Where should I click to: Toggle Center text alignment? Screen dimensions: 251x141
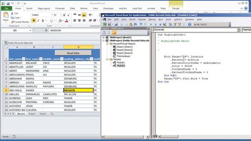tap(79, 20)
